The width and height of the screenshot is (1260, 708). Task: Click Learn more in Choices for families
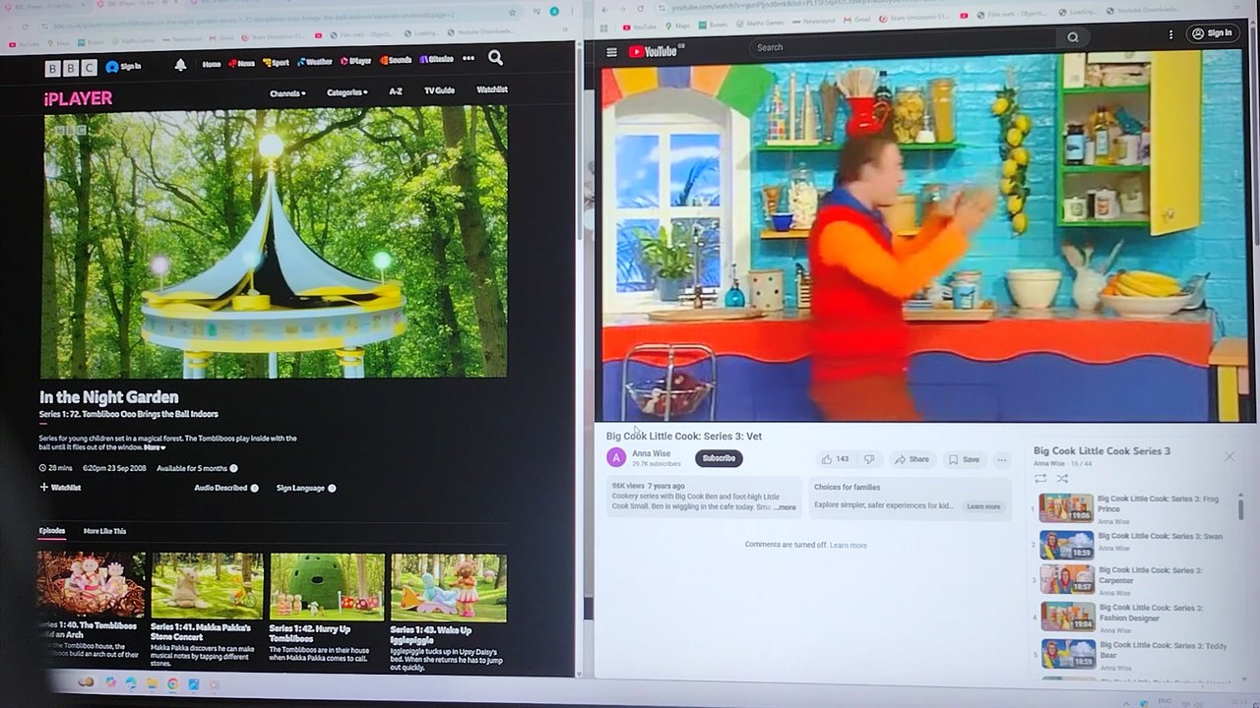click(983, 506)
